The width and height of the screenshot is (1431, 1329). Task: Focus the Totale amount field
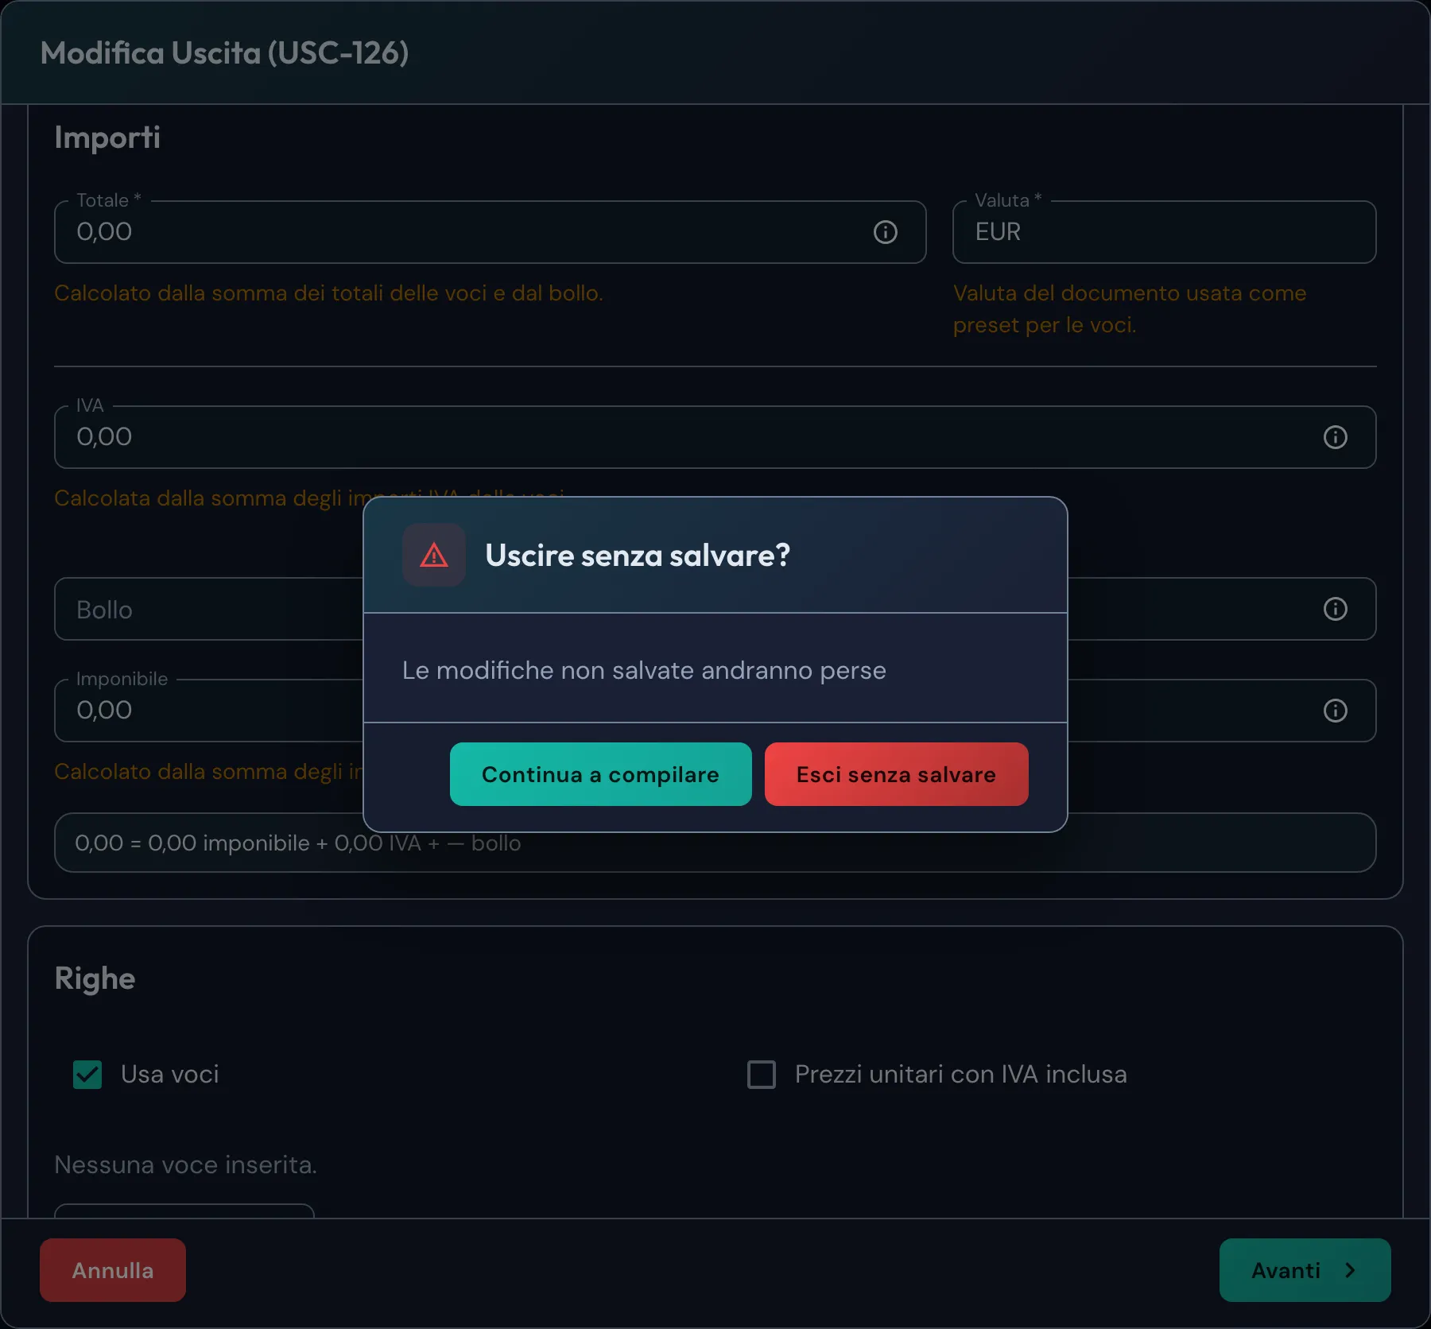(x=490, y=232)
